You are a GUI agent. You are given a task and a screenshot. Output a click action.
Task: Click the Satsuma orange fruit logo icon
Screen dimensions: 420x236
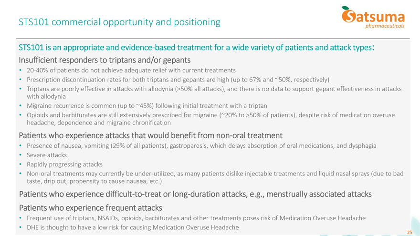(349, 15)
